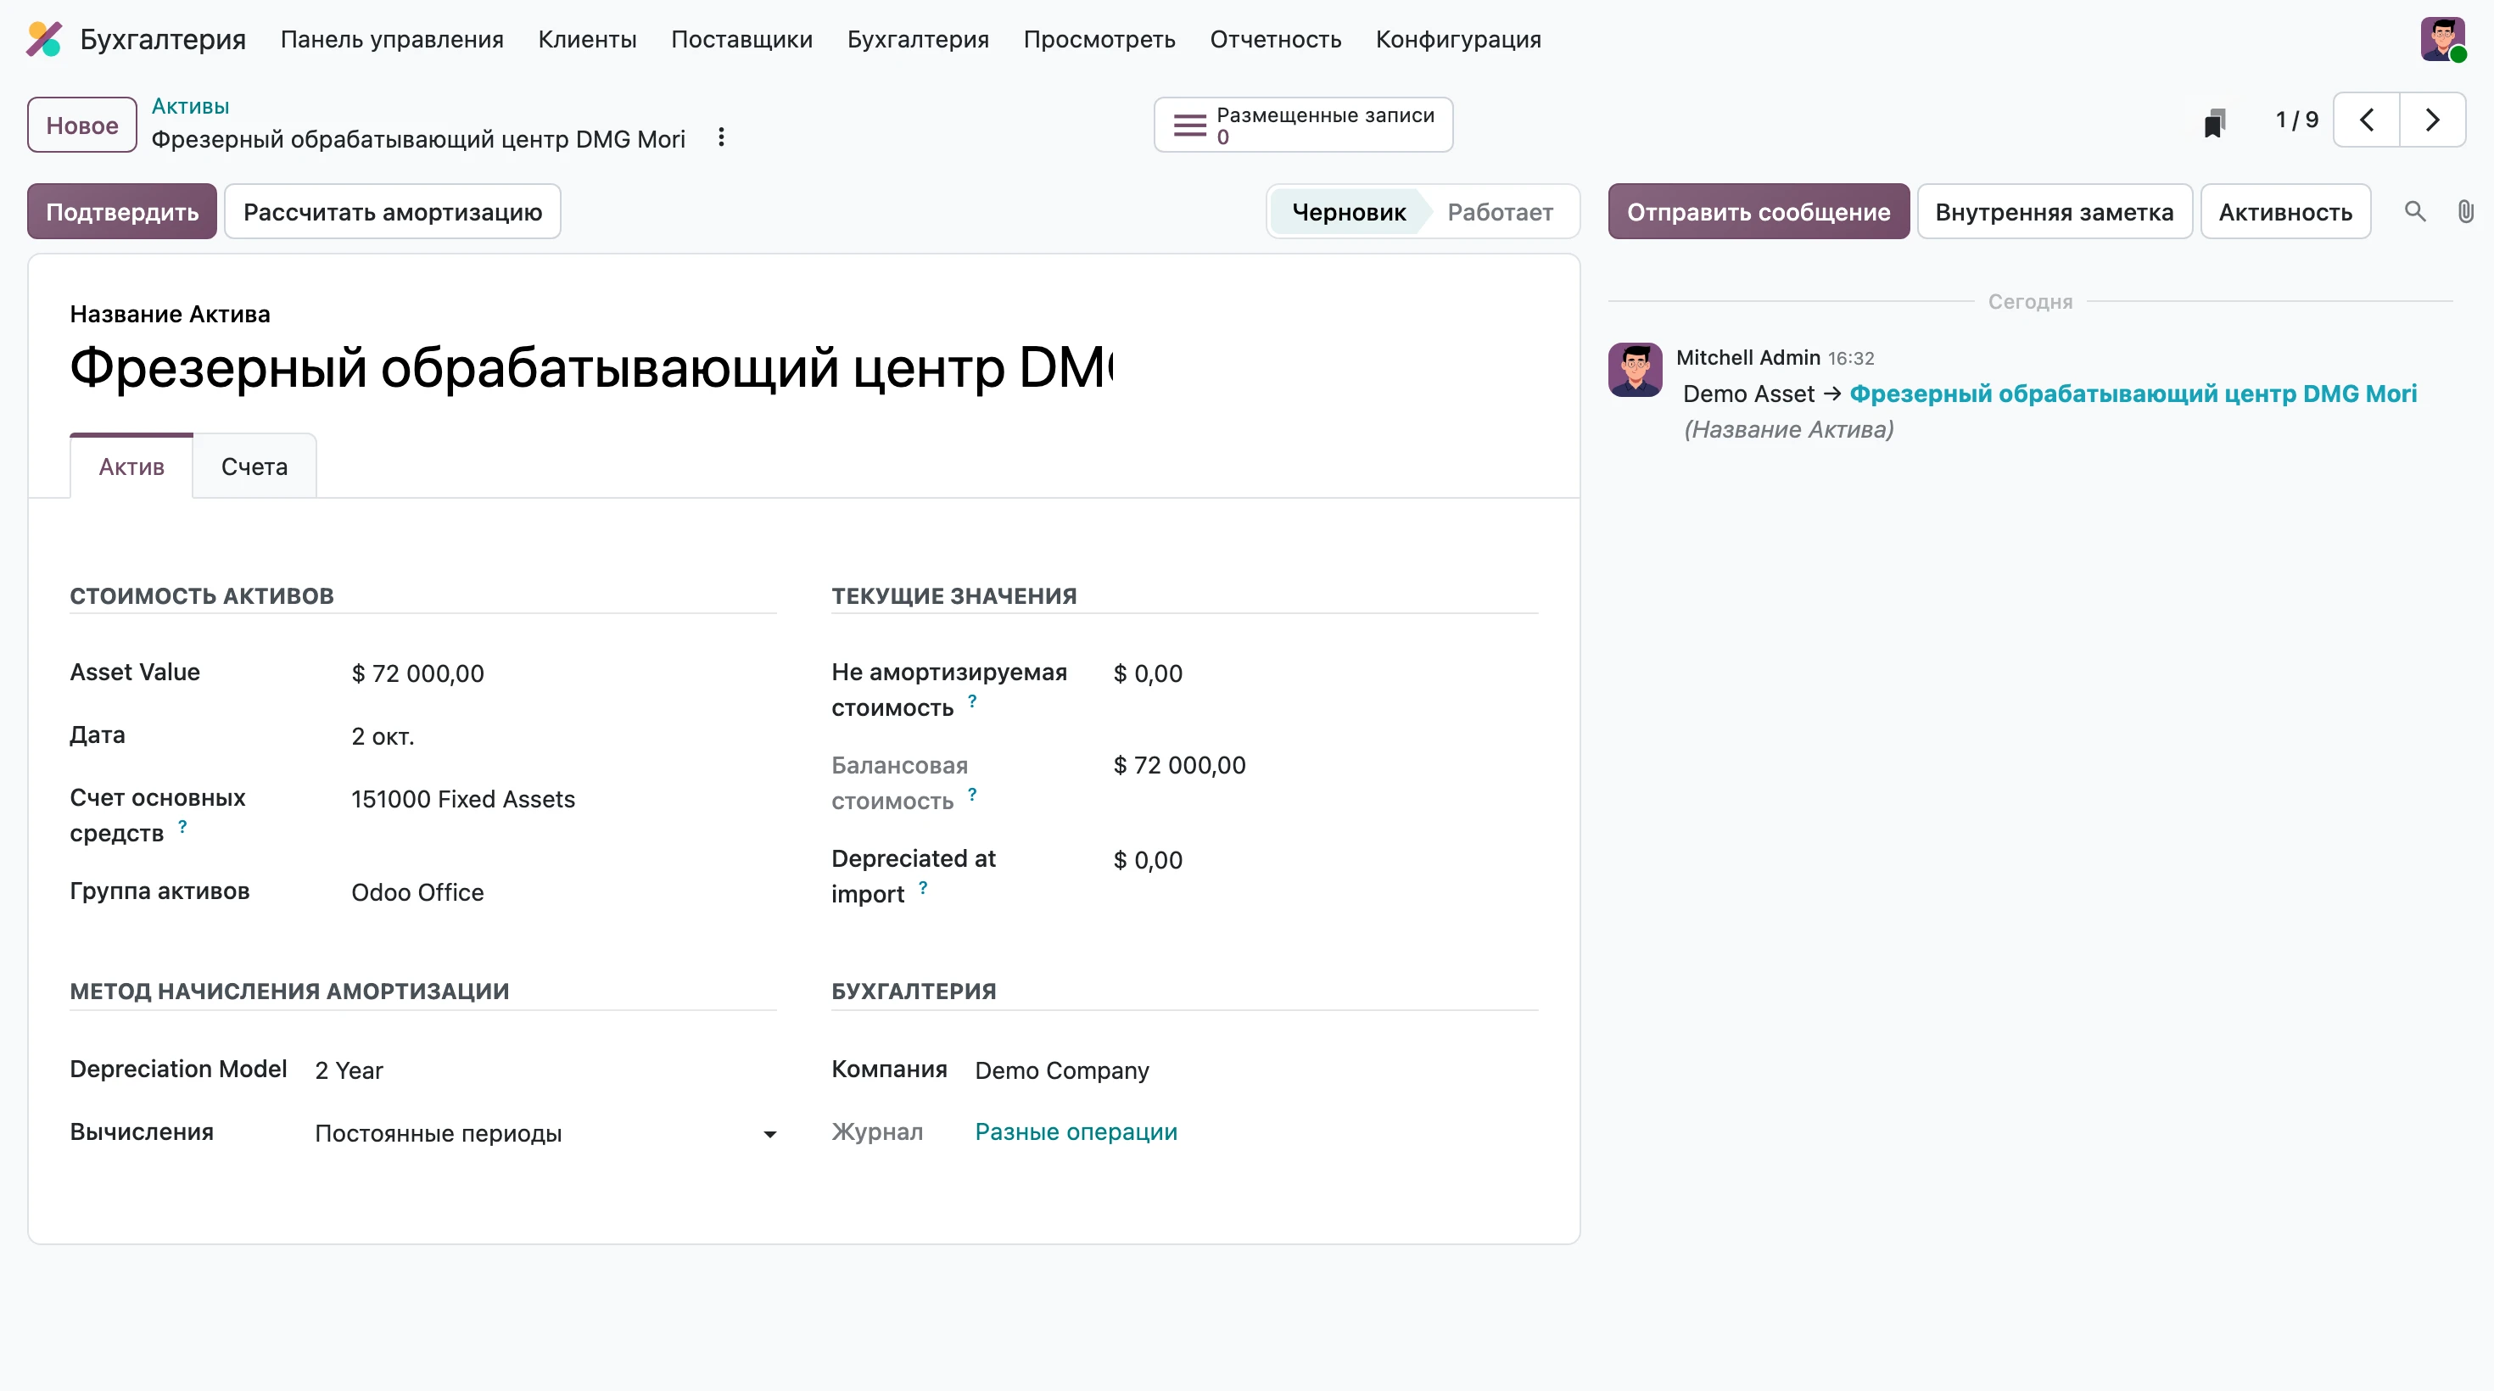This screenshot has height=1391, width=2494.
Task: Show help tooltip for Балансовая стоимость
Action: [972, 795]
